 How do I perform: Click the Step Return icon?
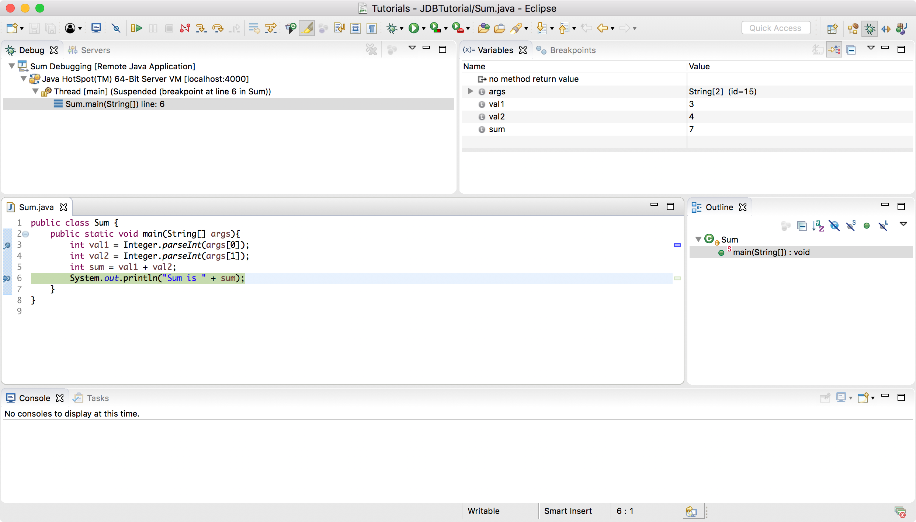(x=235, y=28)
